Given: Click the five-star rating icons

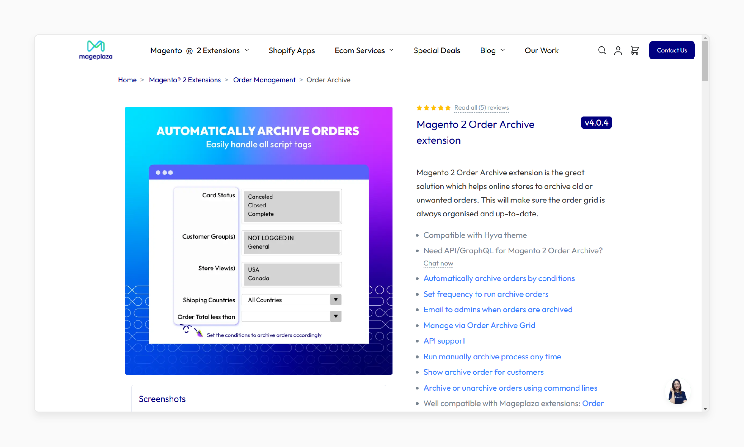Looking at the screenshot, I should click(x=434, y=108).
